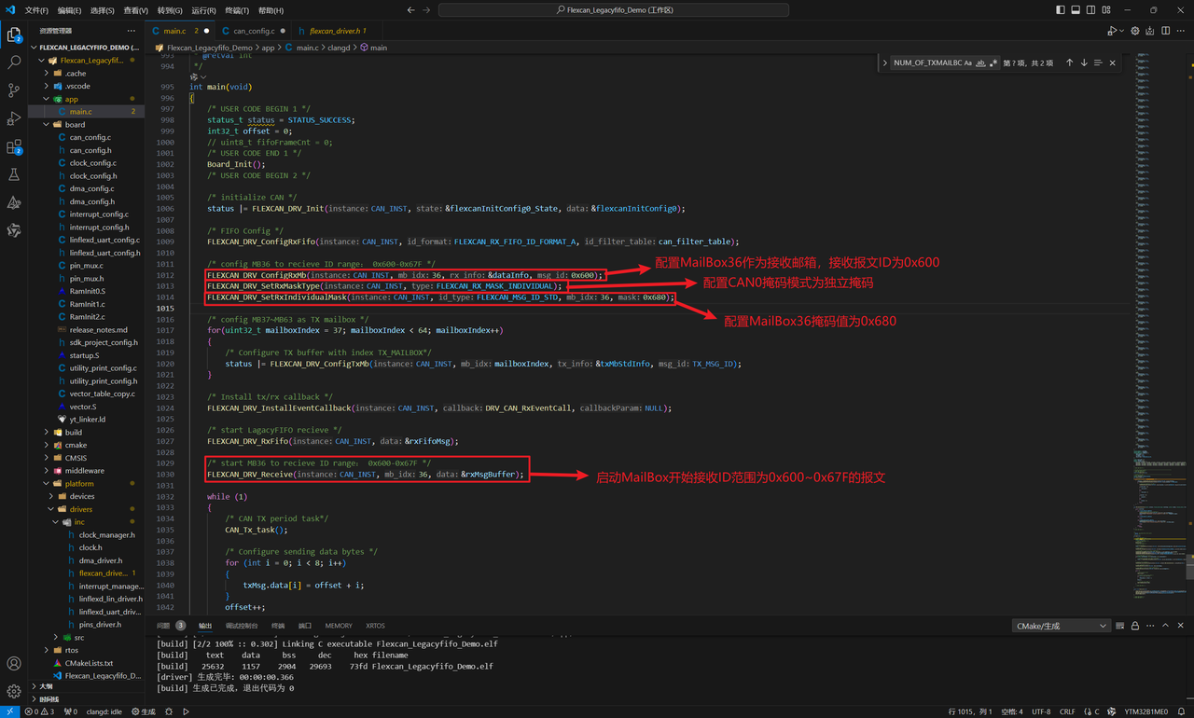
Task: Click the debug bug icon in the status bar
Action: tap(170, 711)
